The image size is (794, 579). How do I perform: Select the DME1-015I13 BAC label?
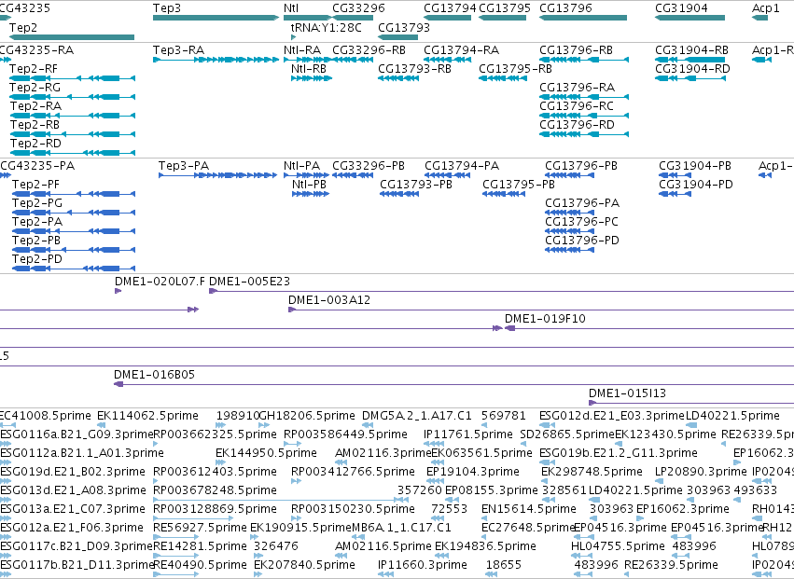[627, 393]
